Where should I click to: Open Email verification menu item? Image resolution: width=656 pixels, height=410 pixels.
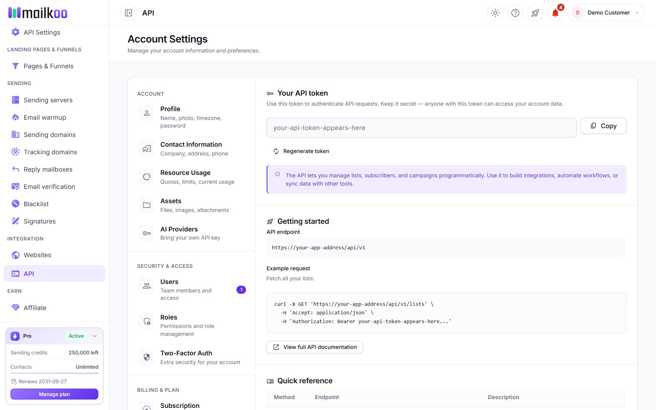click(x=54, y=186)
